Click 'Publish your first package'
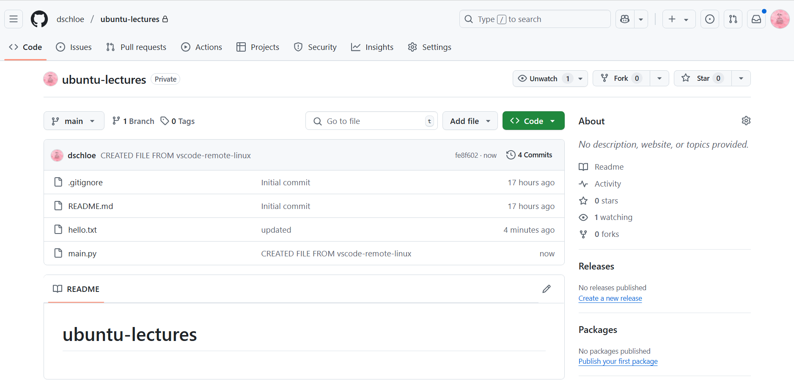The height and width of the screenshot is (382, 794). pos(618,361)
